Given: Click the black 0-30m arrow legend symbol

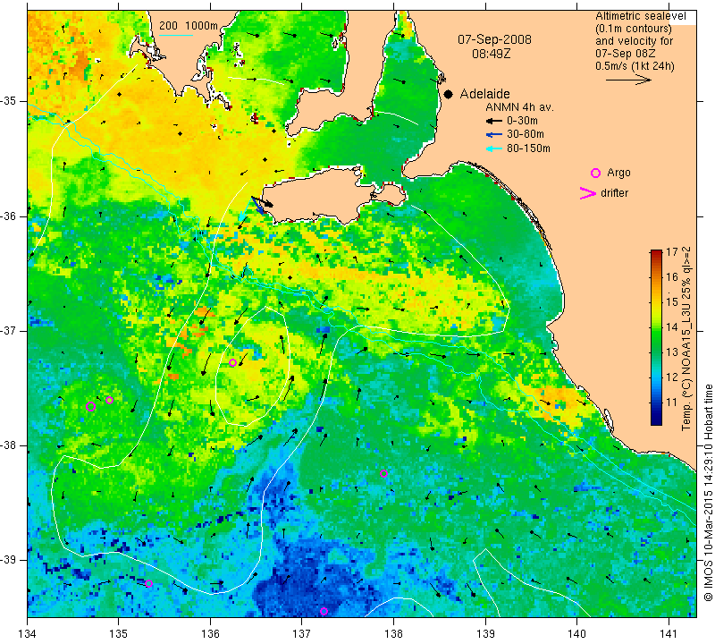Looking at the screenshot, I should pyautogui.click(x=494, y=121).
